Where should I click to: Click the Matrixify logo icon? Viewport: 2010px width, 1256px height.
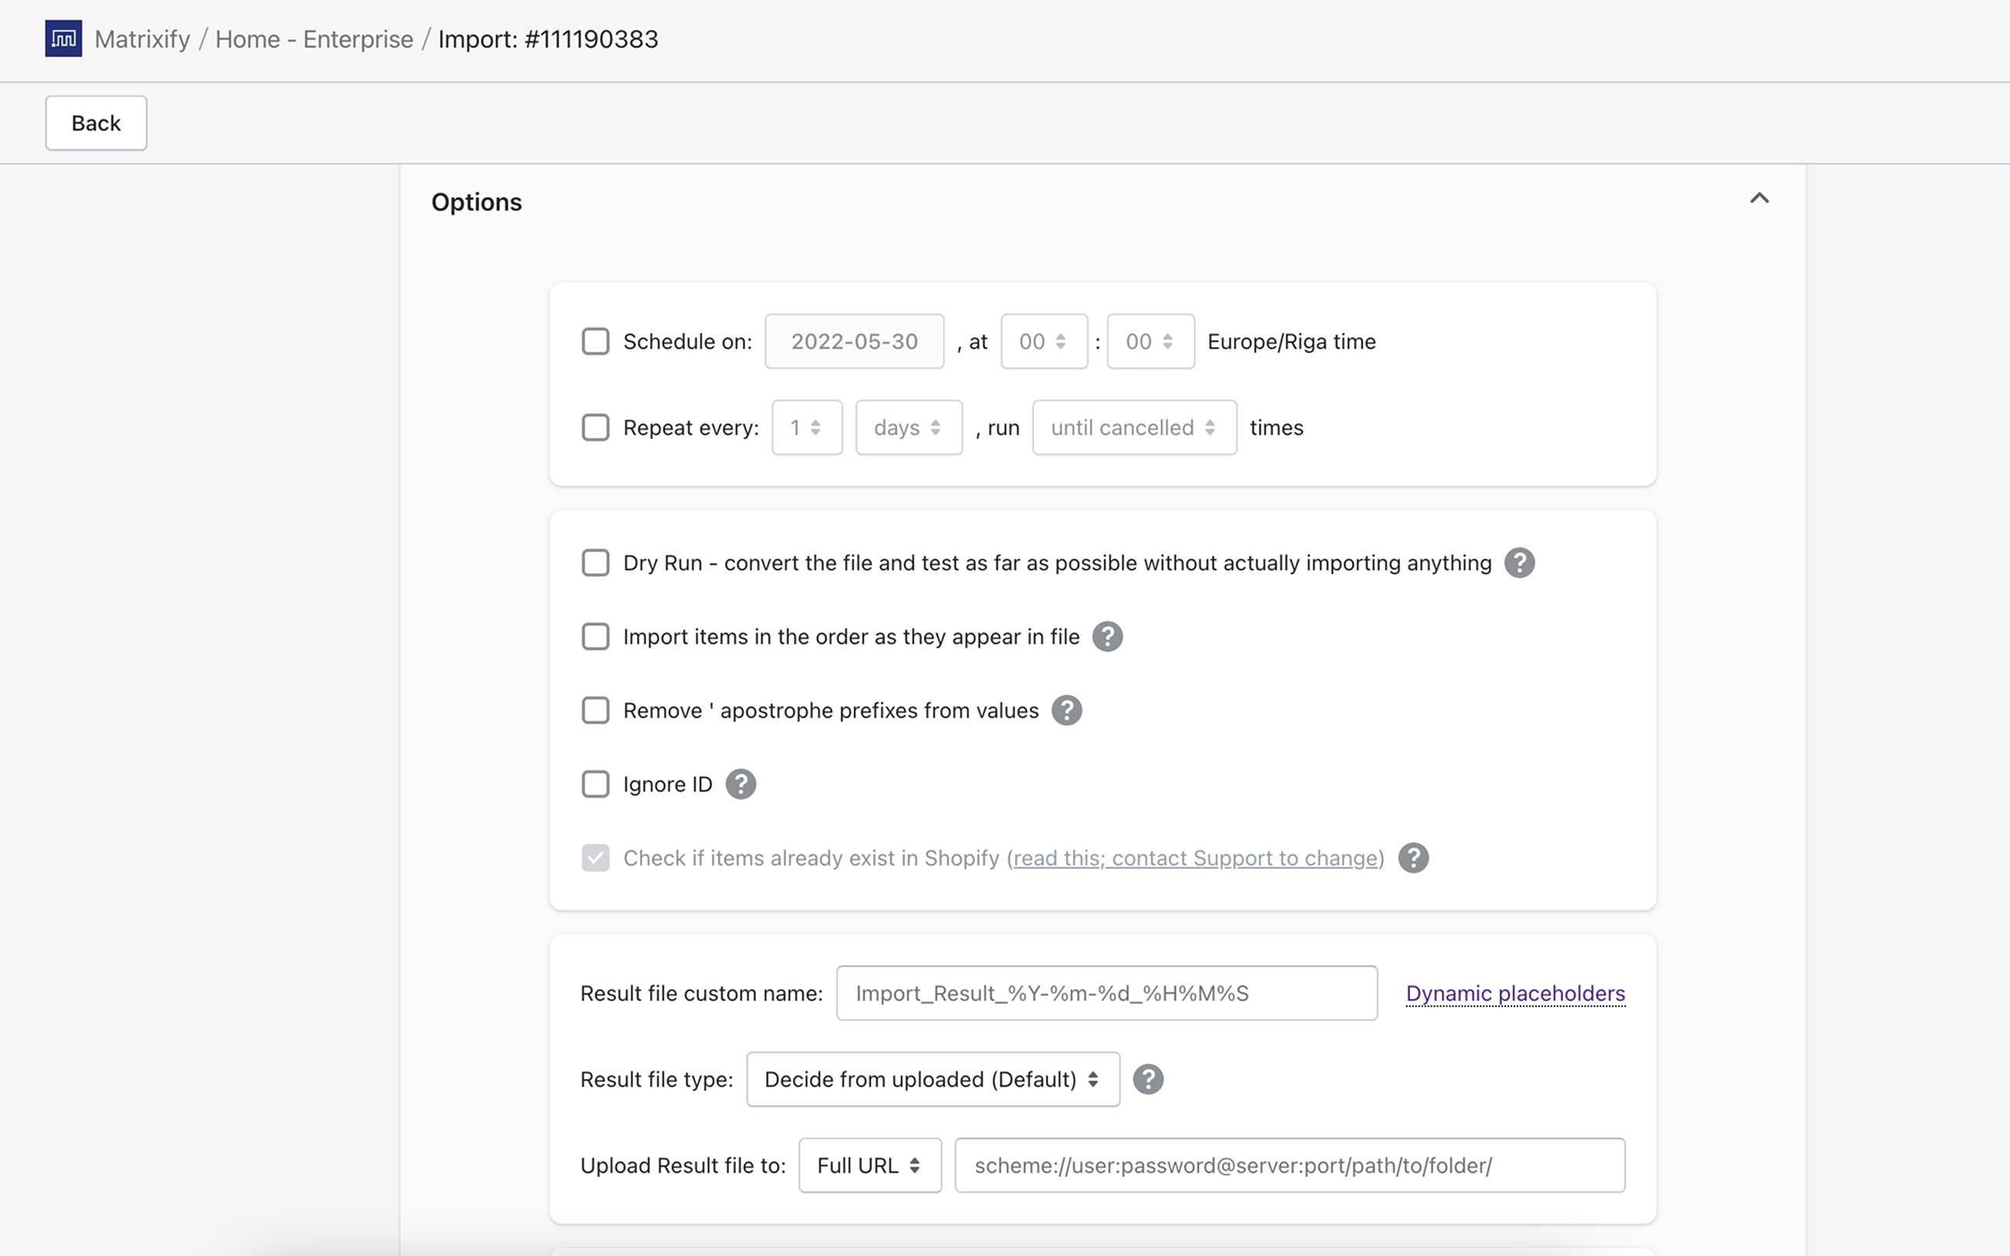(x=63, y=39)
